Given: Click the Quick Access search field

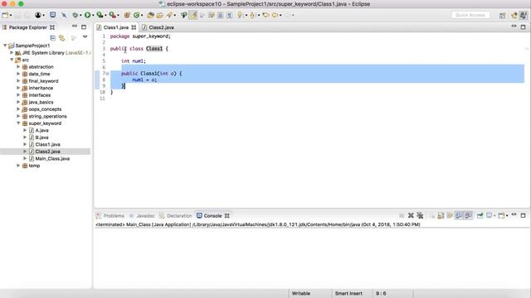Looking at the screenshot, I should point(470,15).
